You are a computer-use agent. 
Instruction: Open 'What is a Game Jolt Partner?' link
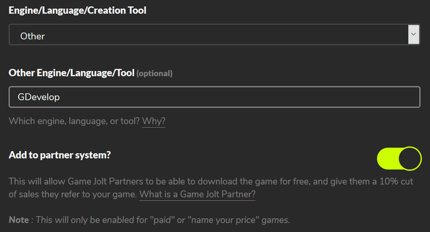tap(197, 194)
